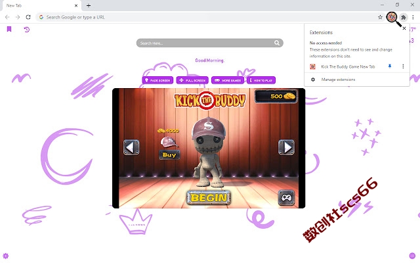Click the browser back arrow
Viewport: 420px width, 263px height.
point(7,17)
